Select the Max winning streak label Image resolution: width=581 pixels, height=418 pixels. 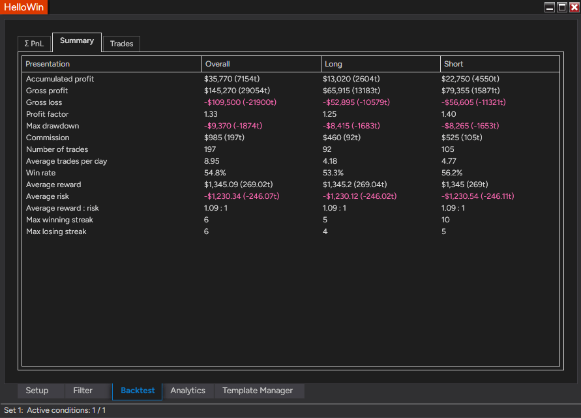59,220
